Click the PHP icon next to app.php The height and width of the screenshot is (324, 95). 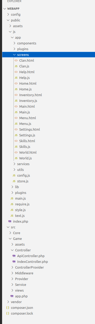[12, 296]
